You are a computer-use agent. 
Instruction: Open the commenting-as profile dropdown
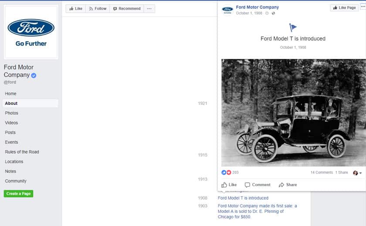357,173
